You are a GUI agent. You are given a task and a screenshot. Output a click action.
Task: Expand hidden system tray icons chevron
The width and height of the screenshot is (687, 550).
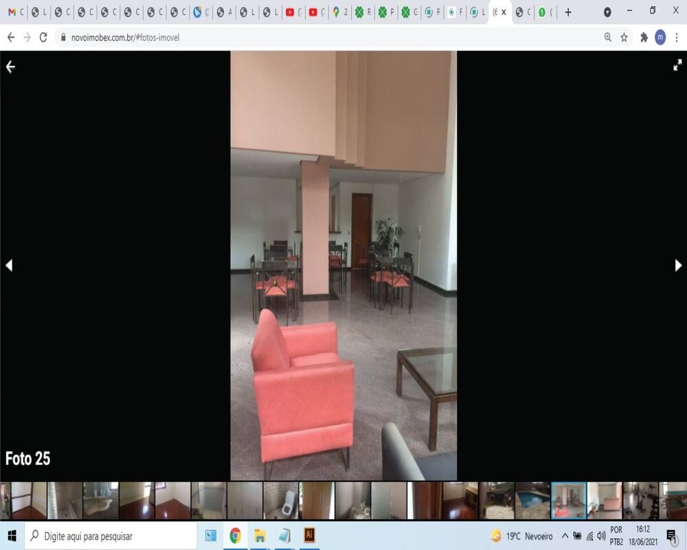pyautogui.click(x=565, y=536)
